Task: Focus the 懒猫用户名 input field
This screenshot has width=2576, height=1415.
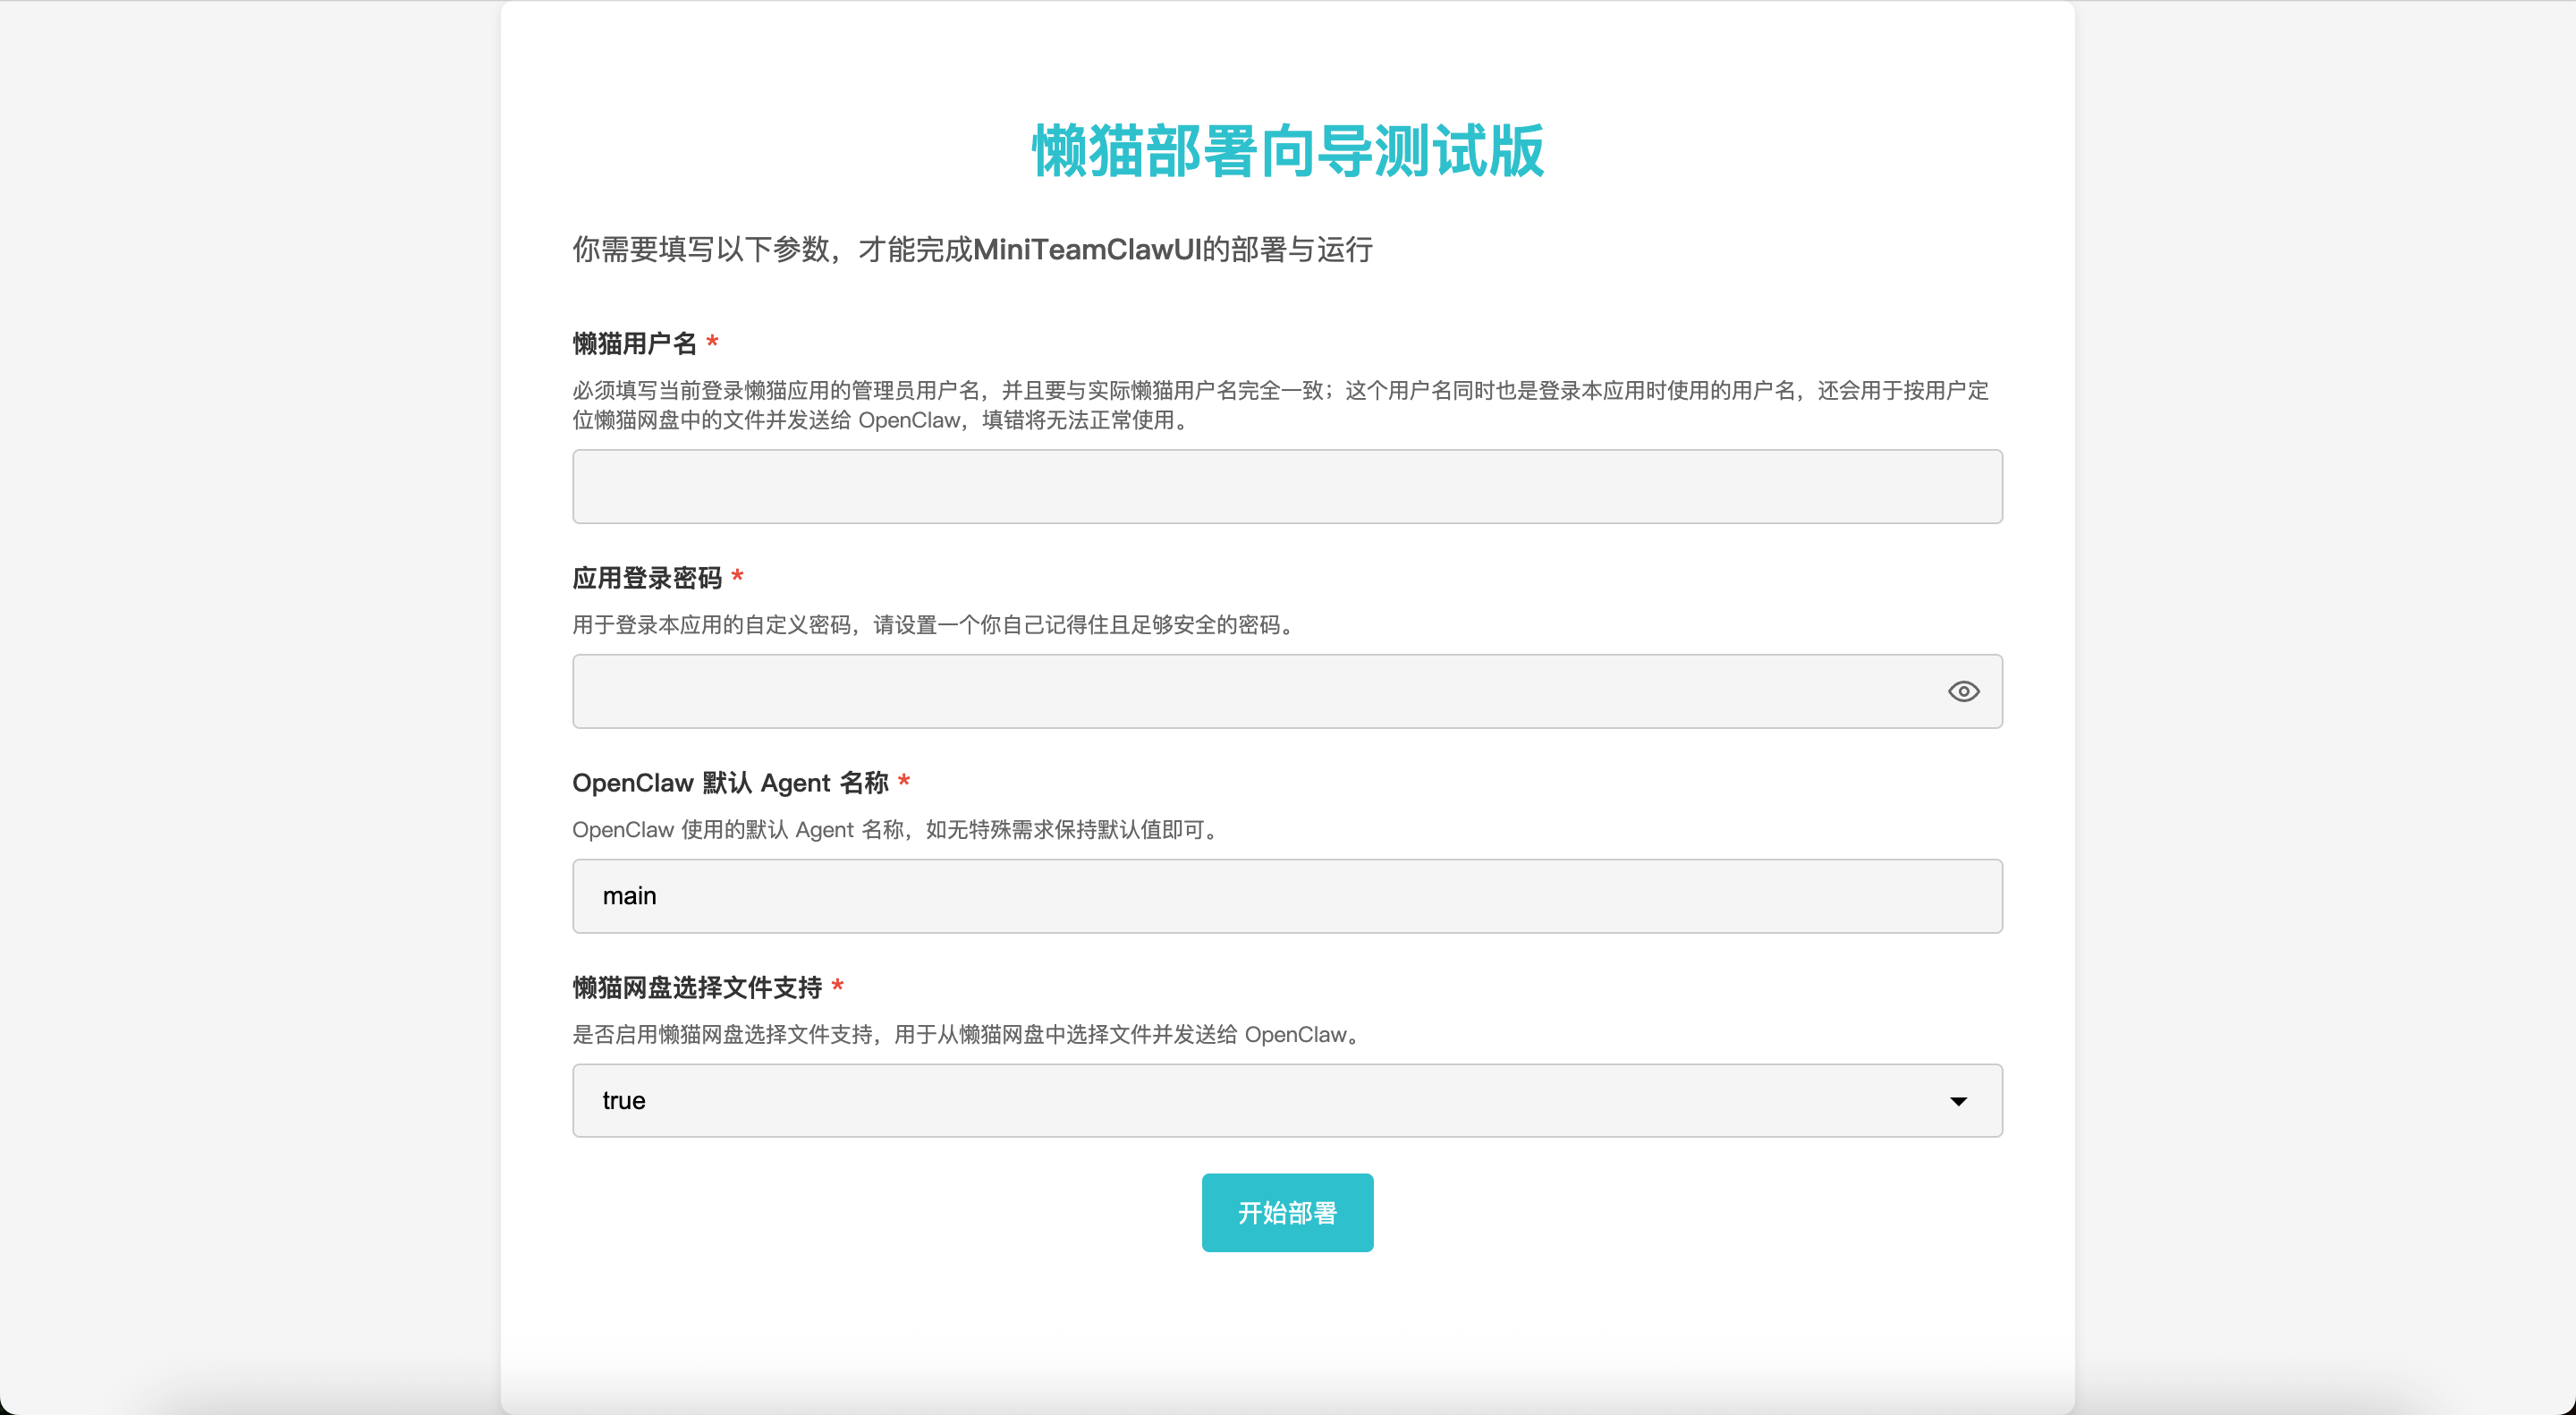Action: click(1287, 486)
